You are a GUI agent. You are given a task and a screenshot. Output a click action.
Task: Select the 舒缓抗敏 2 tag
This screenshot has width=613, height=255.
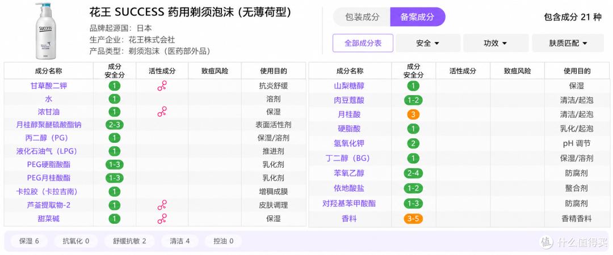click(129, 241)
